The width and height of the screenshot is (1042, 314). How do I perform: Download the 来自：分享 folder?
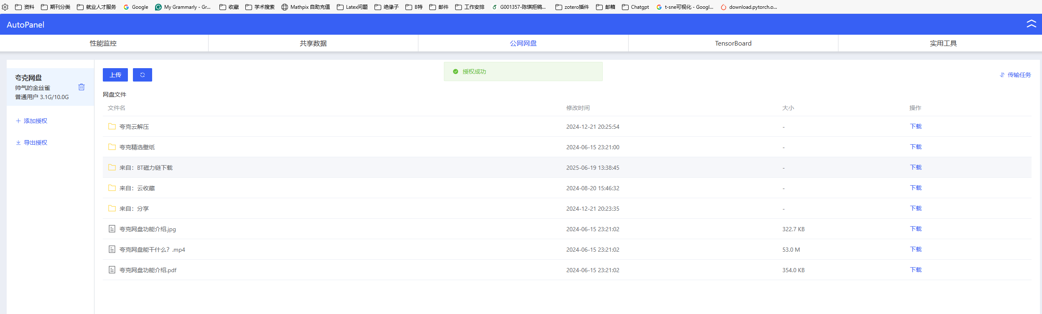click(916, 208)
